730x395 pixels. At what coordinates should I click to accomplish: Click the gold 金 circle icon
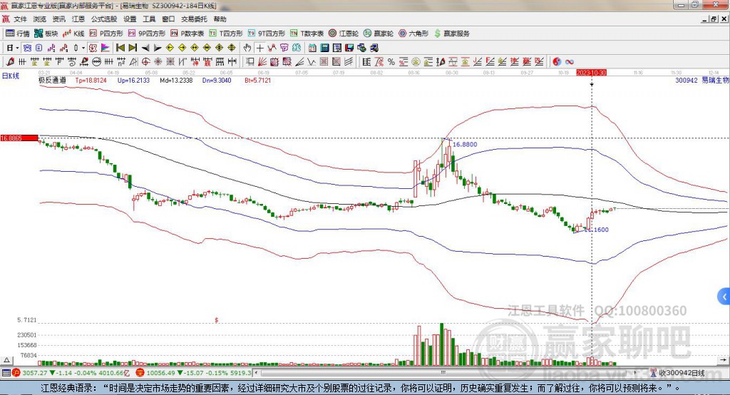416,61
